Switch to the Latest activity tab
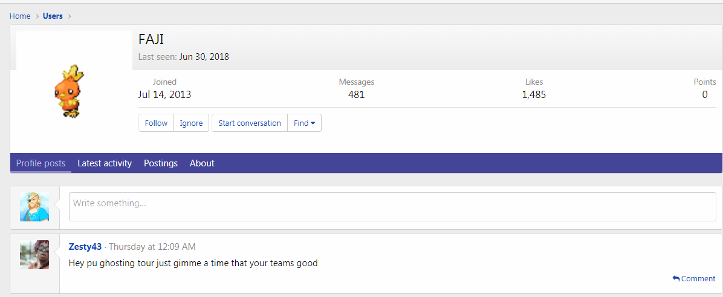 click(105, 163)
